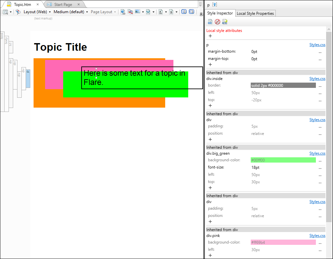Image resolution: width=333 pixels, height=259 pixels.
Task: Click the cross-reference insert icon
Action: pos(130,12)
